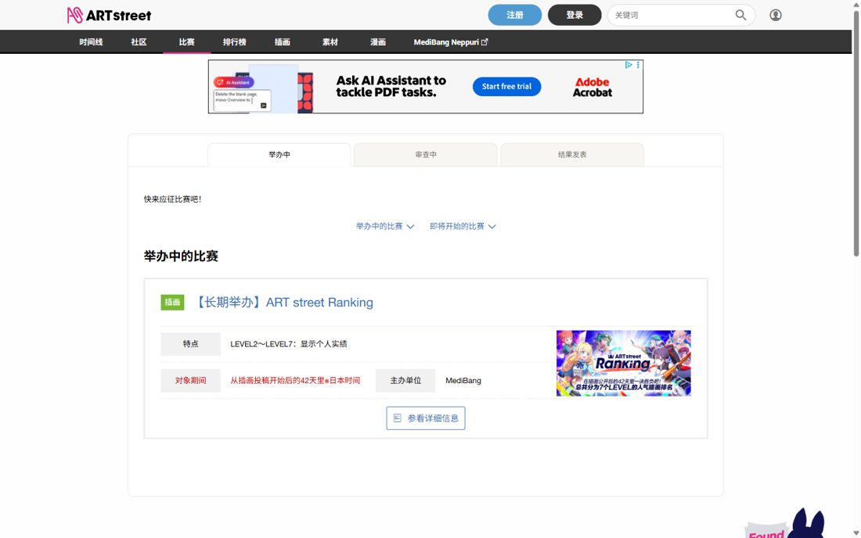Open the 排行榜 menu item
Viewport: 861px width, 538px height.
pos(235,42)
